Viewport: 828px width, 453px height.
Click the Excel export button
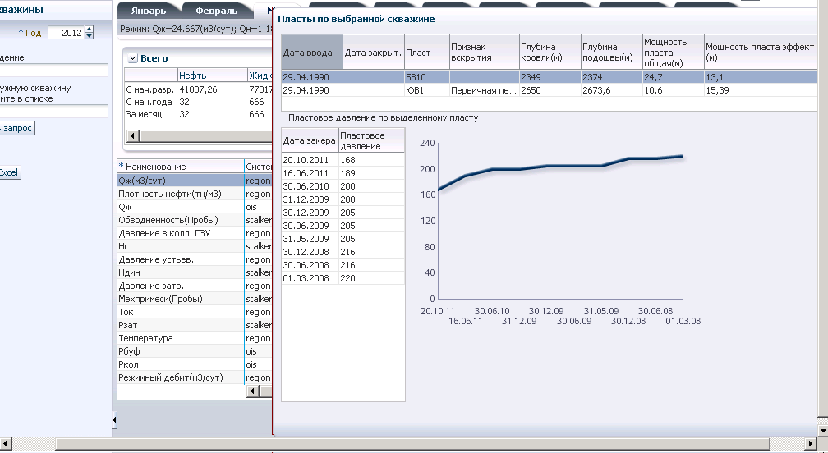(x=9, y=172)
